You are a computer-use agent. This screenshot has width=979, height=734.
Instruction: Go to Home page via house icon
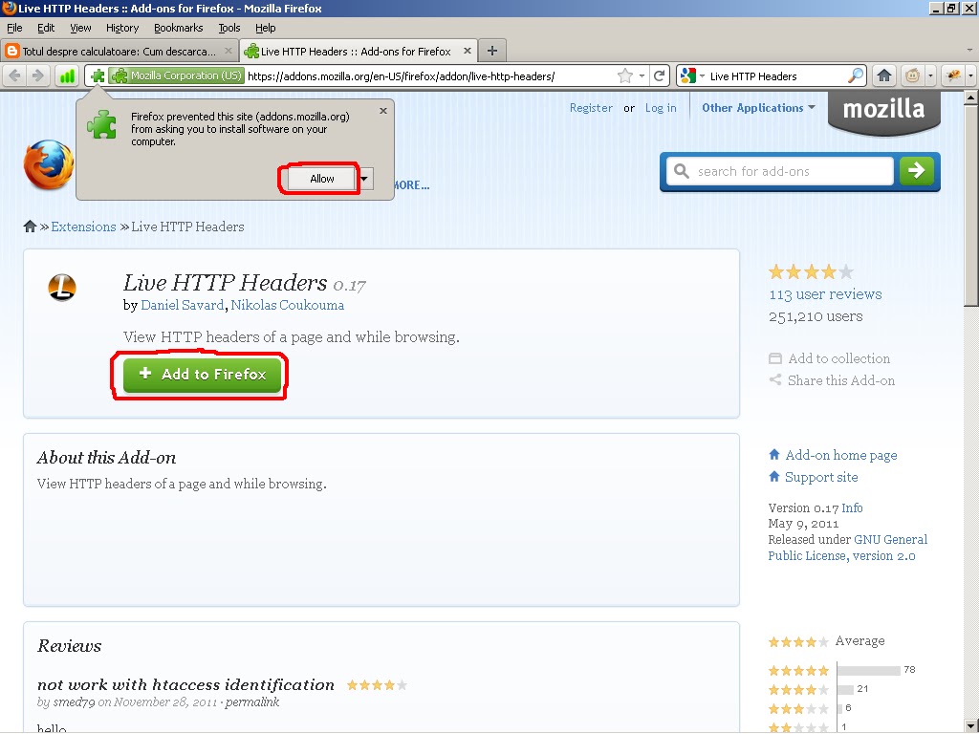(883, 76)
